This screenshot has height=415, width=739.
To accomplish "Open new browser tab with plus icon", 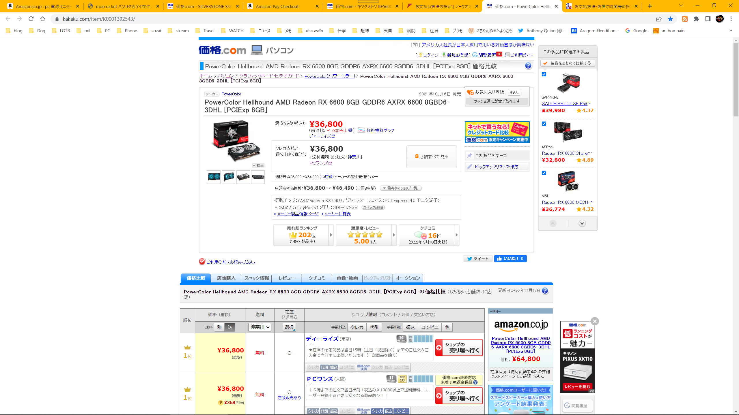I will tap(650, 6).
